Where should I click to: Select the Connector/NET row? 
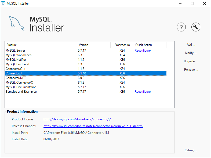point(86,78)
